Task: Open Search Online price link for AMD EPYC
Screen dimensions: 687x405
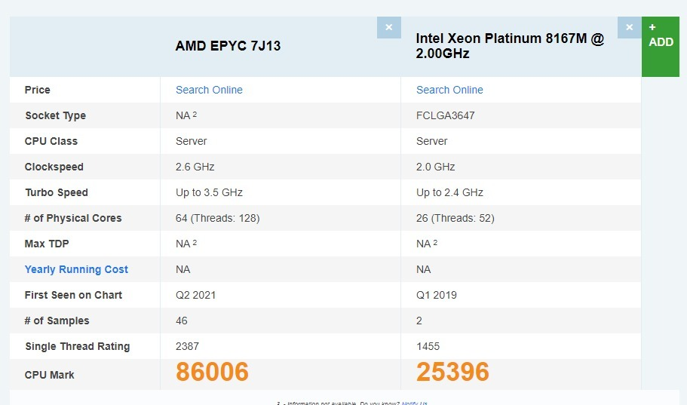Action: click(209, 90)
